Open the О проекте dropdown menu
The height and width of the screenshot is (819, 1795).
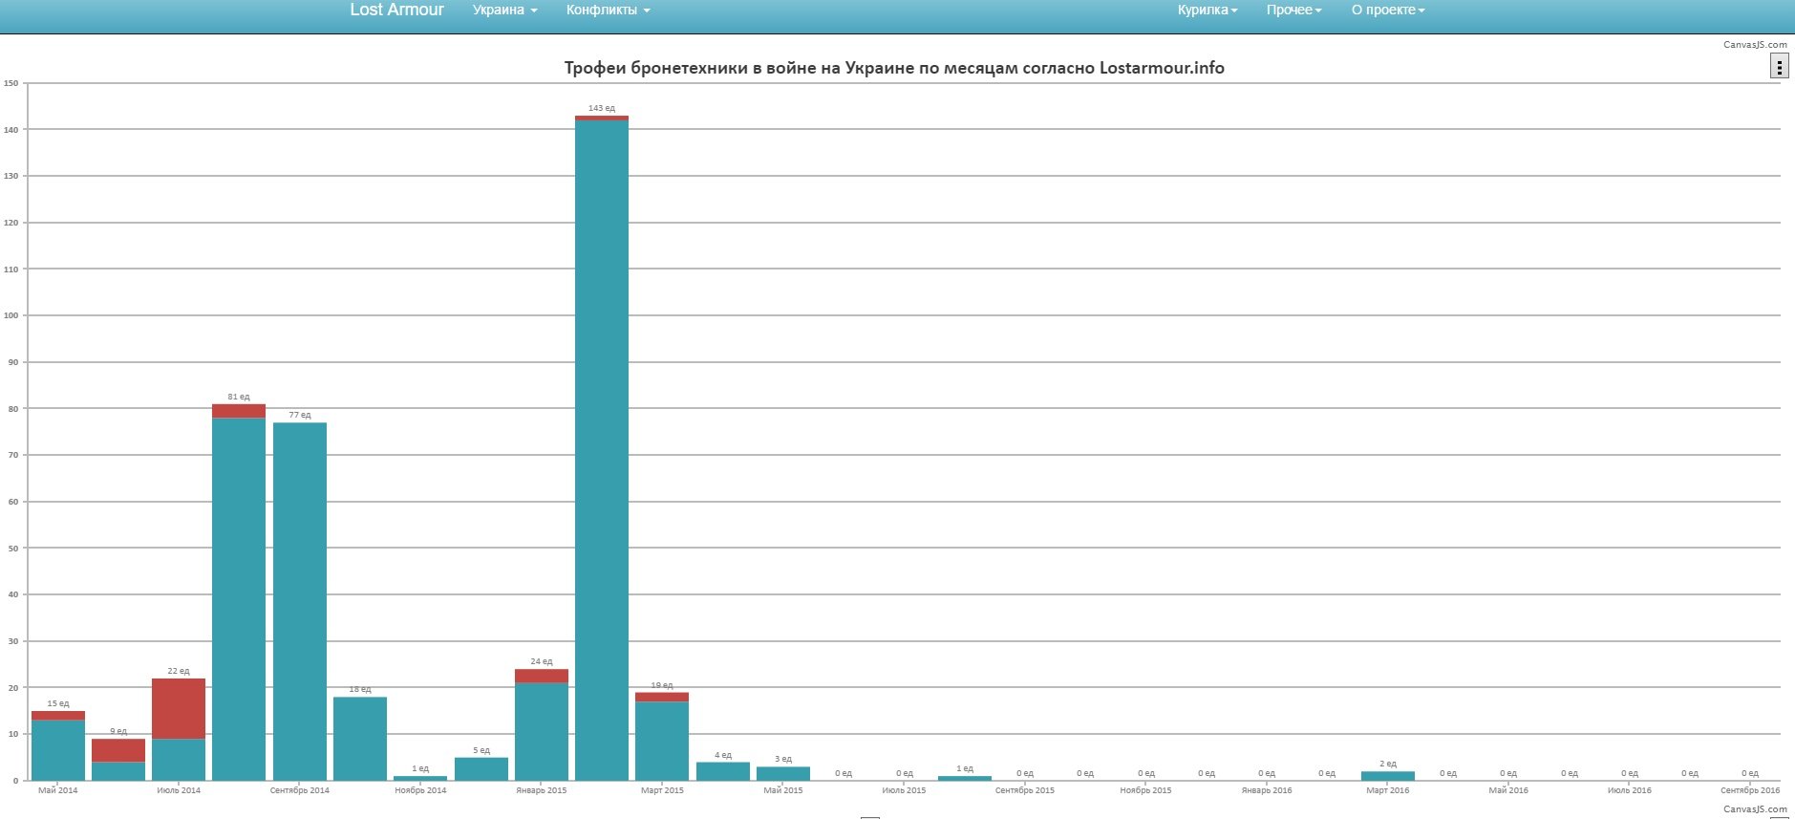pos(1388,10)
